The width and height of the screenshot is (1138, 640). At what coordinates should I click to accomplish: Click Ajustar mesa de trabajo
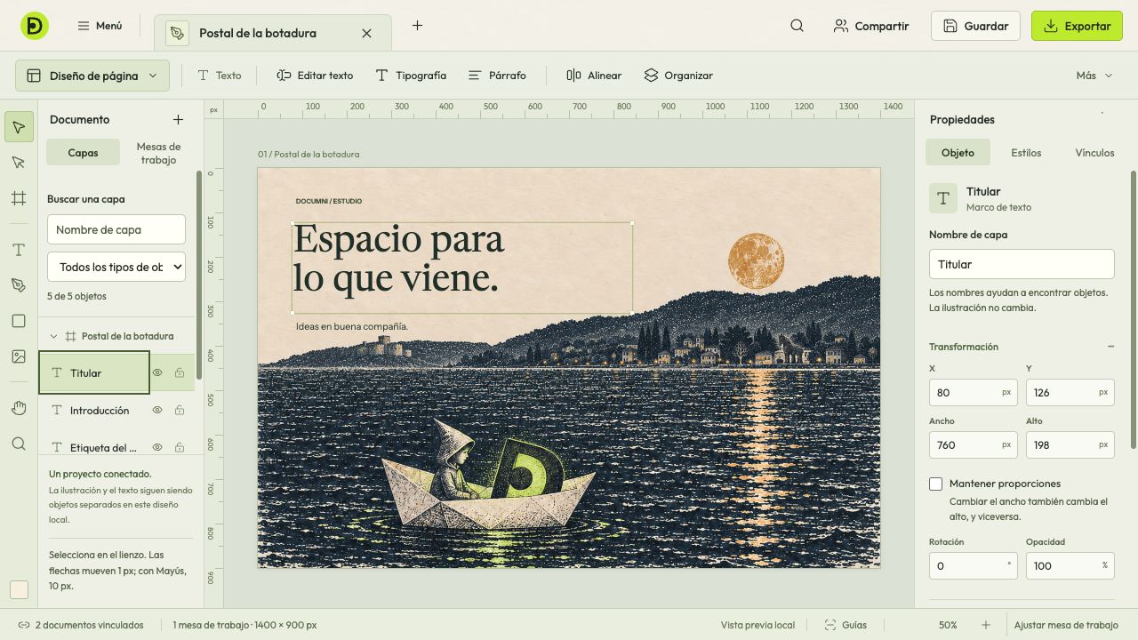click(1066, 625)
